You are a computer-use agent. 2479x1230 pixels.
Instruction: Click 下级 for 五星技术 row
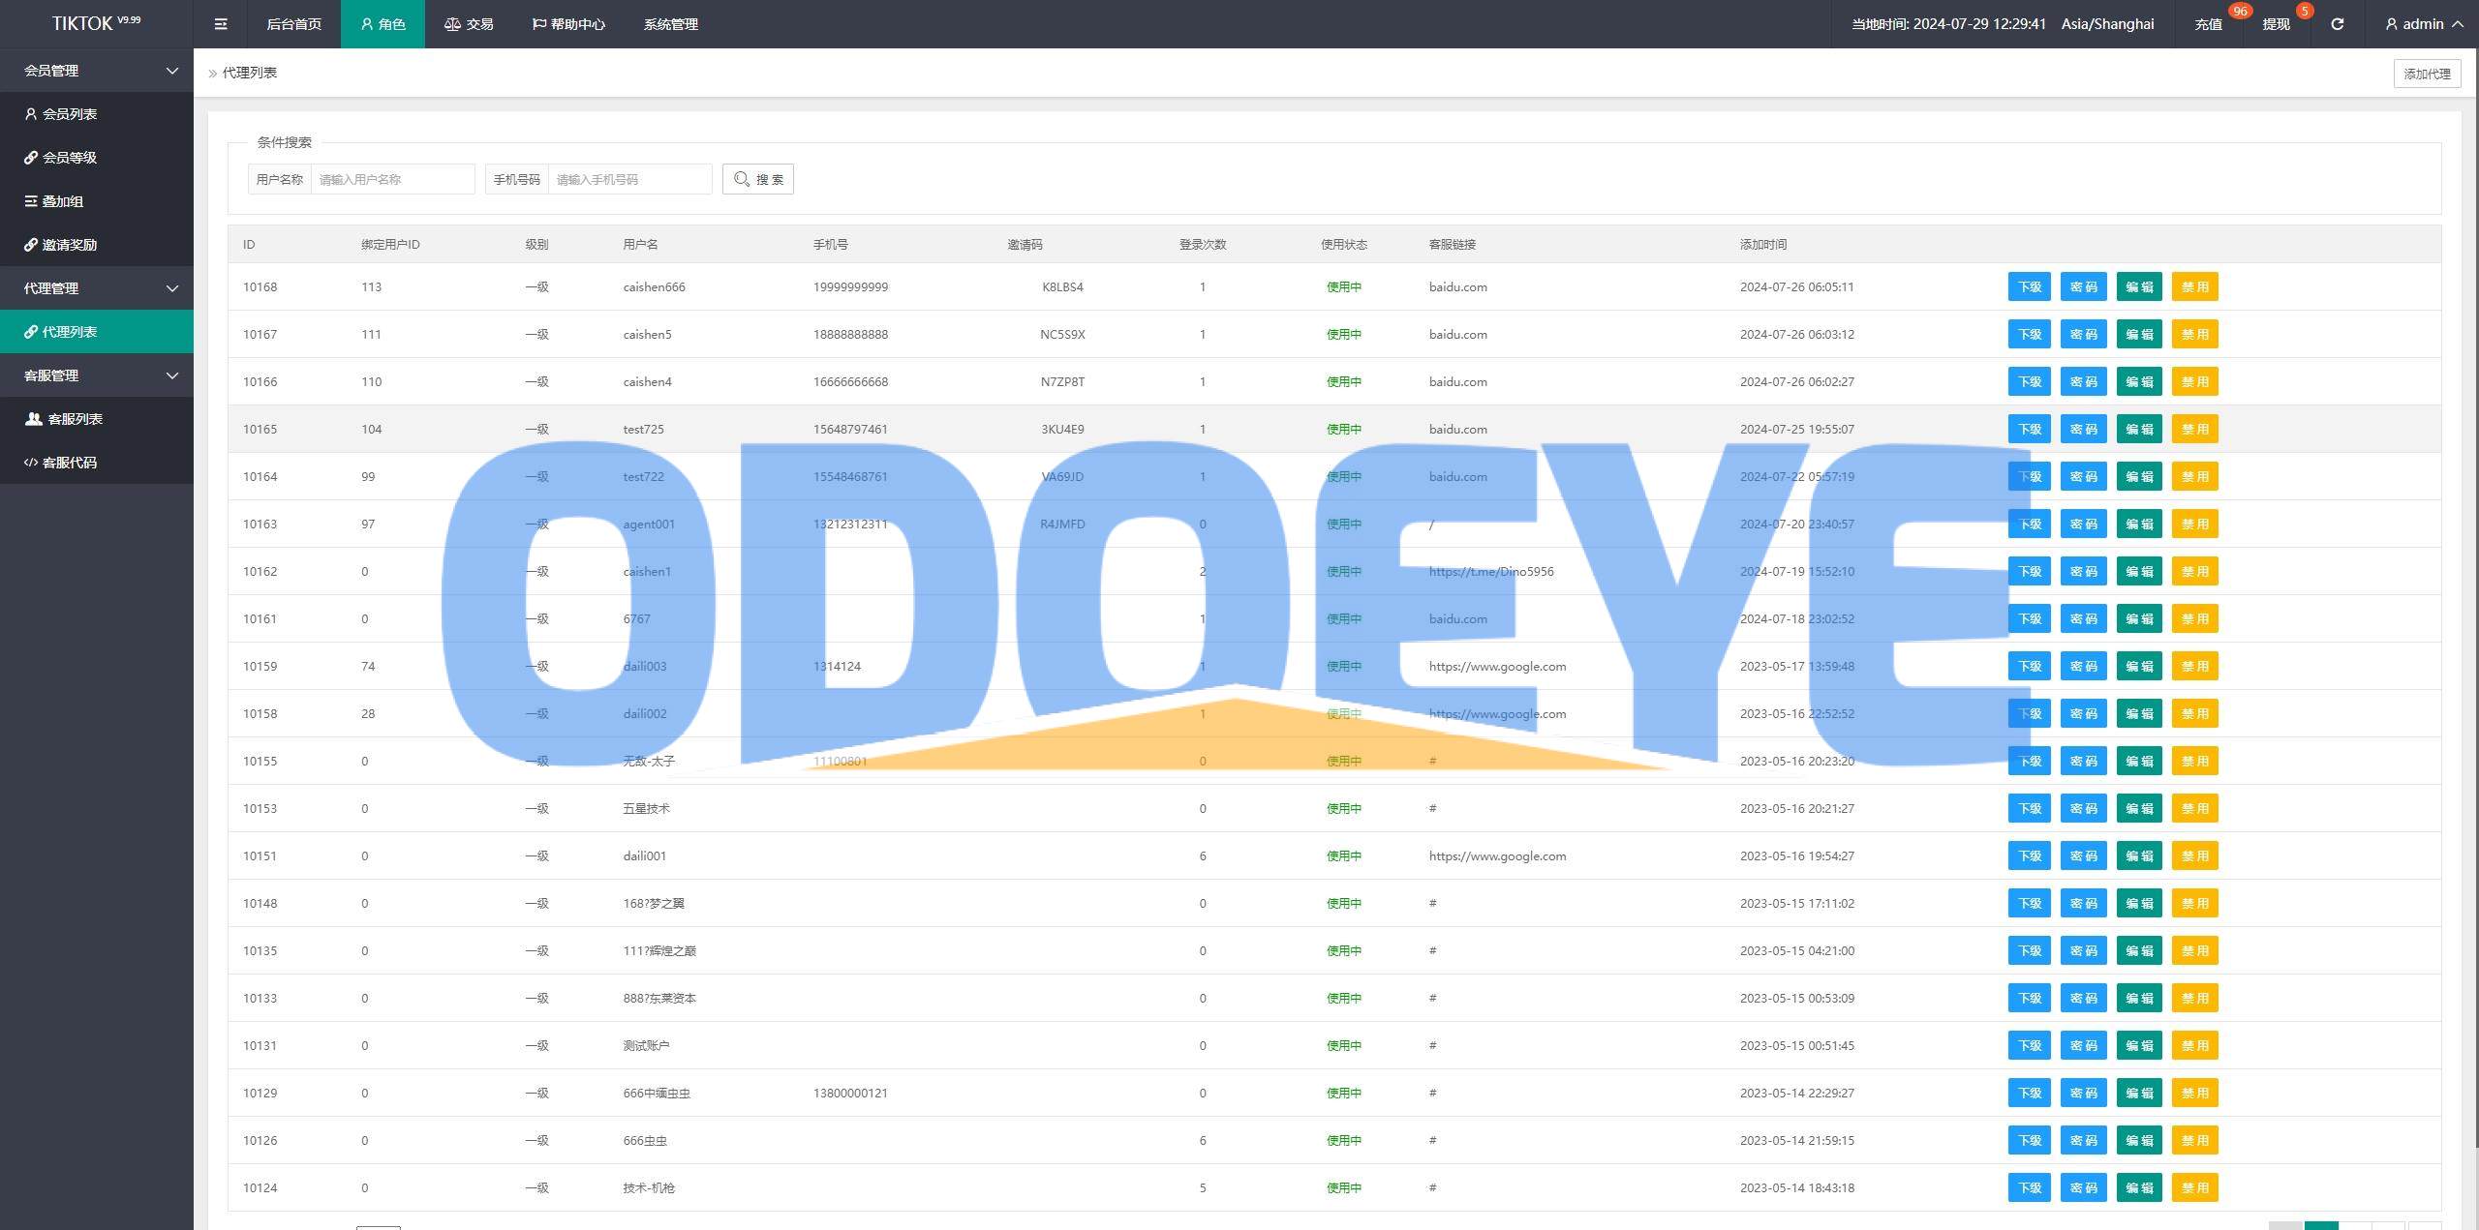coord(2029,808)
